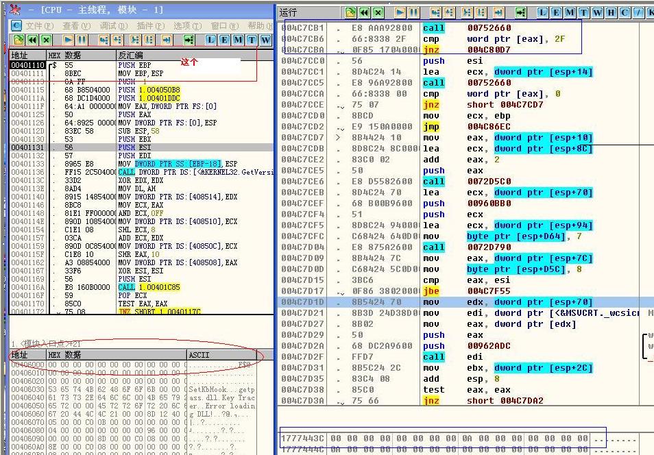Image resolution: width=654 pixels, height=455 pixels.
Task: Click 地址 header in dump pane
Action: click(x=28, y=354)
